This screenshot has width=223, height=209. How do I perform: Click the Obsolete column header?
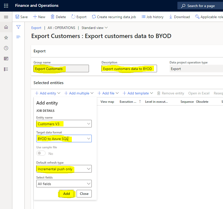pyautogui.click(x=202, y=102)
